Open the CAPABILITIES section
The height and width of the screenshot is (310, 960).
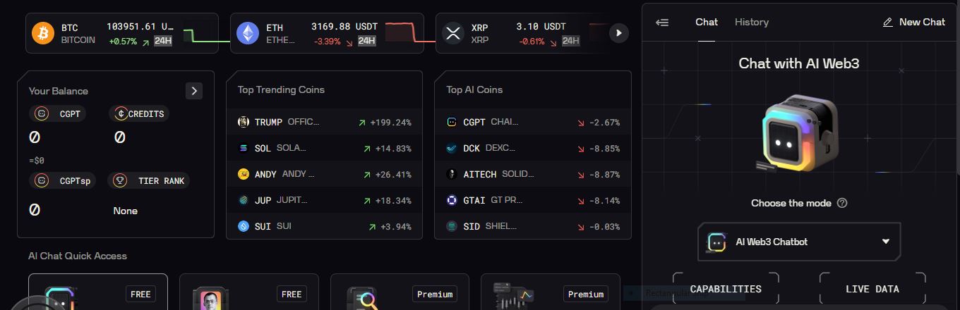click(x=726, y=289)
